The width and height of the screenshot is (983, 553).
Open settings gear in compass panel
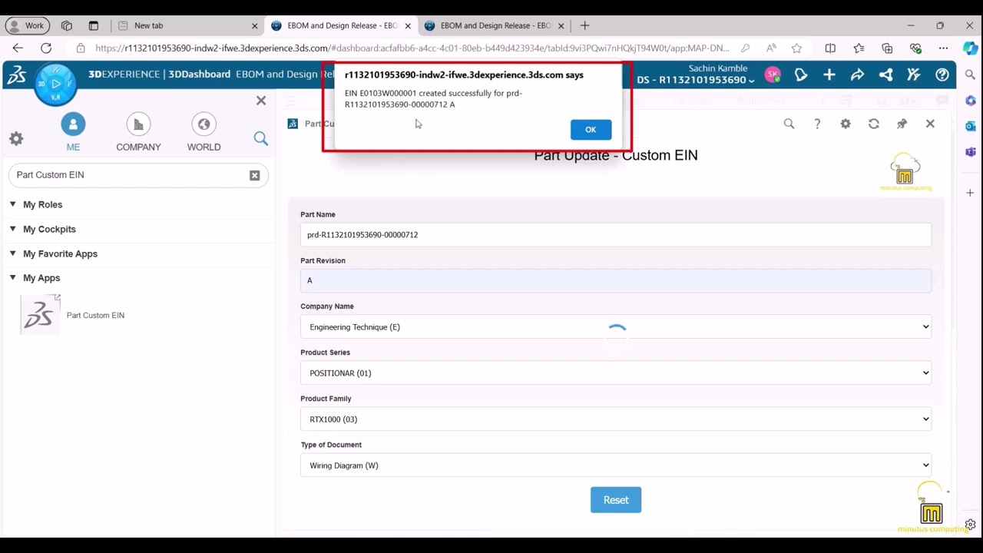pyautogui.click(x=16, y=138)
